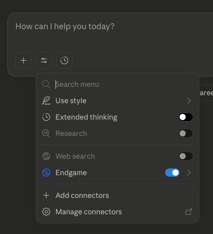Viewport: 213px width, 234px height.
Task: Click Add connectors
Action: tap(82, 195)
